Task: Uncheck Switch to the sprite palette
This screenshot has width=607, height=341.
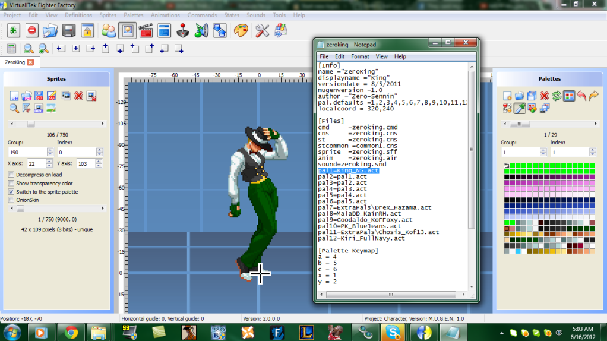Action: pyautogui.click(x=11, y=192)
